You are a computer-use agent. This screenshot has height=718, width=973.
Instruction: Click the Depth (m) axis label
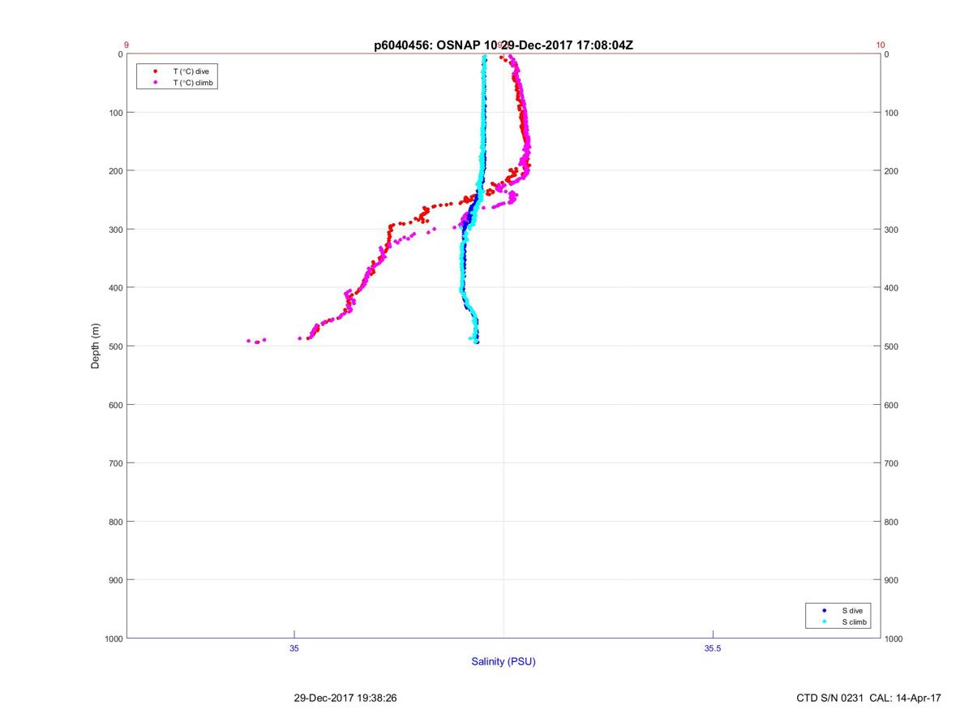[95, 346]
